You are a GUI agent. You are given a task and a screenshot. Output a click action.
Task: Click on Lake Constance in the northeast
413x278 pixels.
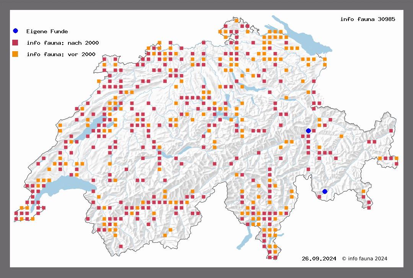302,38
